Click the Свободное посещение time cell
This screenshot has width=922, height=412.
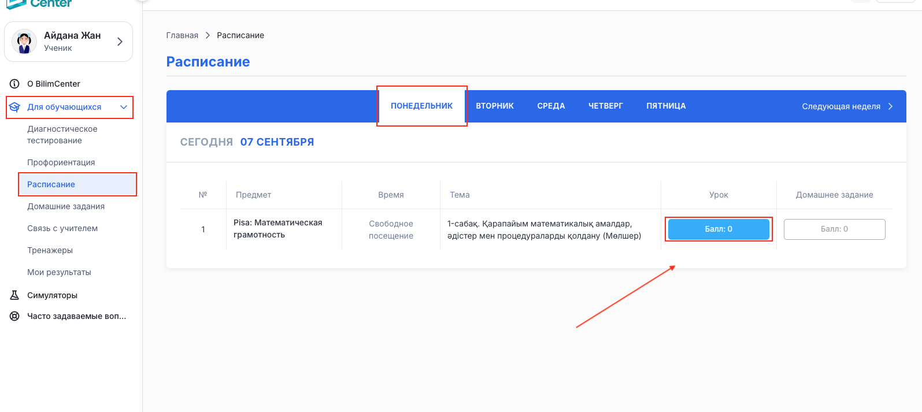391,230
